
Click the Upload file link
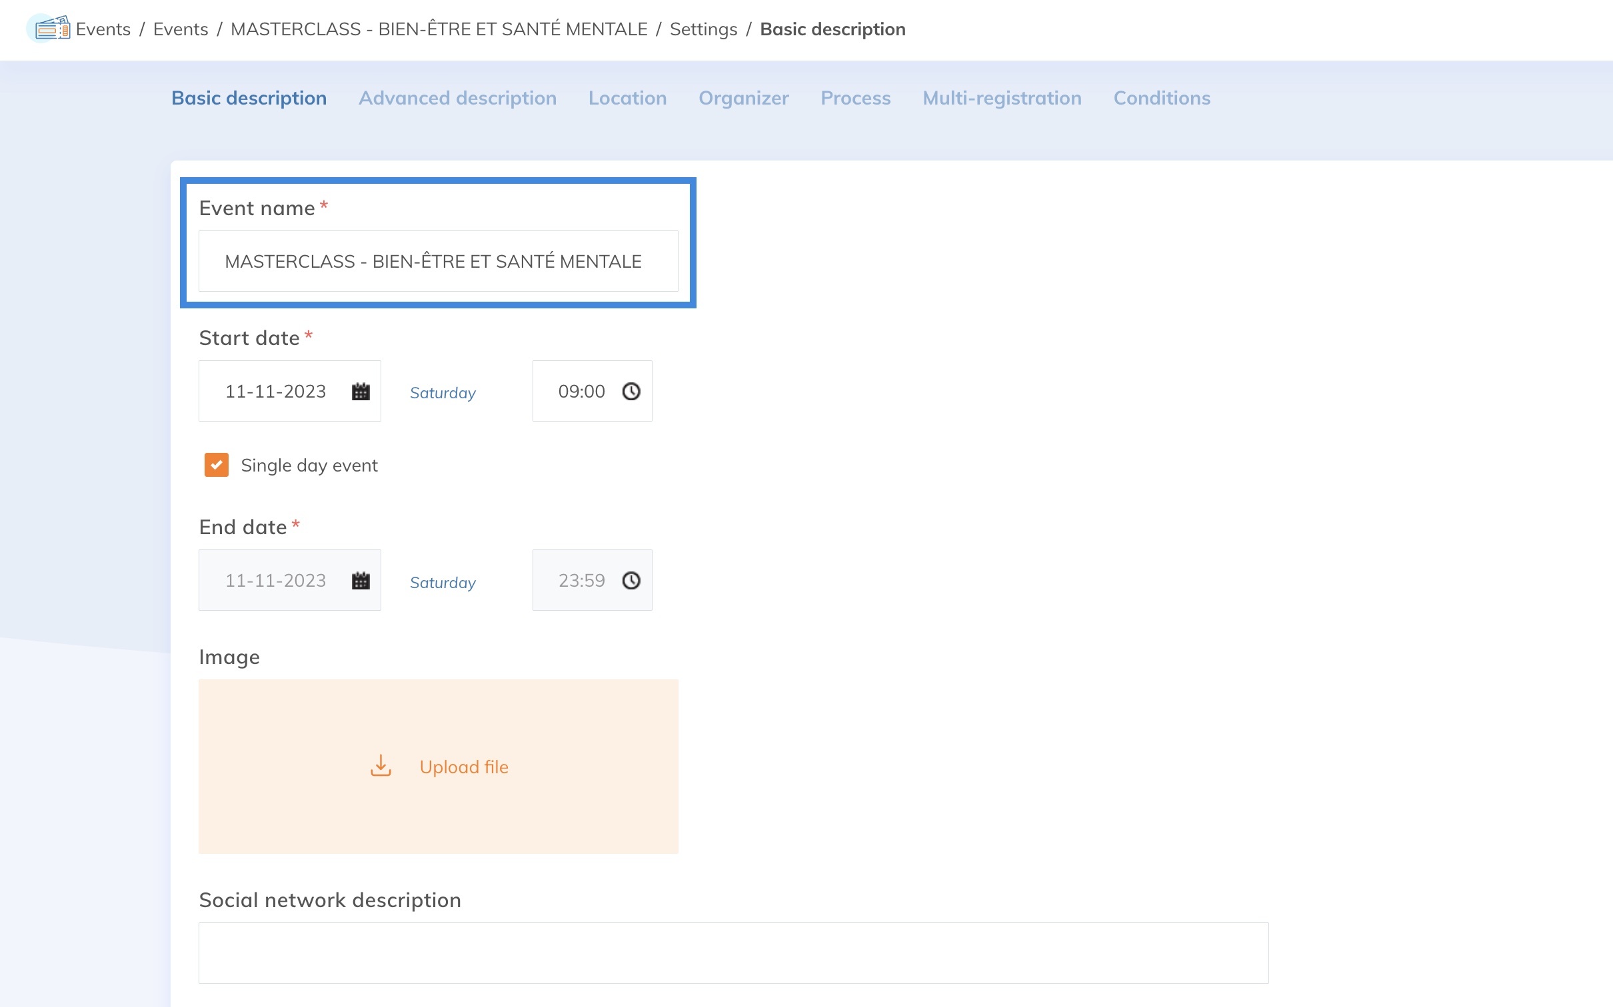tap(464, 767)
